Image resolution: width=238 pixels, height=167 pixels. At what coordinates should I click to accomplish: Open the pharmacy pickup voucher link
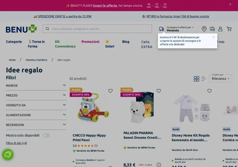point(178,16)
